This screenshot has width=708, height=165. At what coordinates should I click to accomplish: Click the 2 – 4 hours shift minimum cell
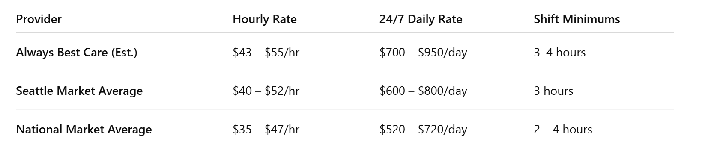[x=563, y=130]
